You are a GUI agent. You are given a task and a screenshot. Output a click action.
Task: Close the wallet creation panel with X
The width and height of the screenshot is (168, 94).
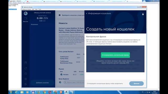(x=143, y=14)
